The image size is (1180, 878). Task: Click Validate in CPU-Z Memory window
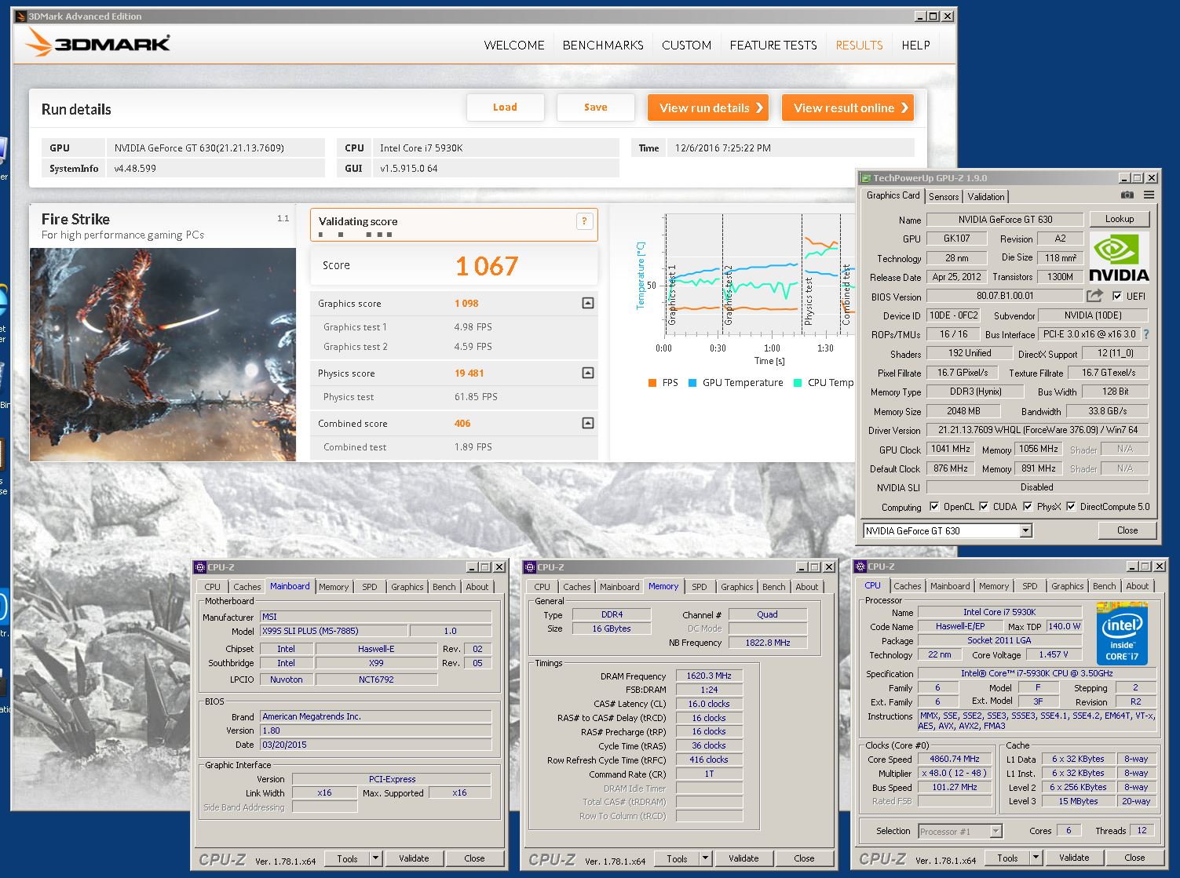tap(743, 858)
